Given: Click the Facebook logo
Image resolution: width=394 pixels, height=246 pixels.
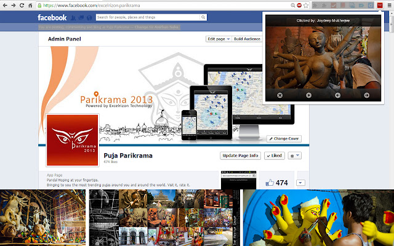Looking at the screenshot, I should click(x=52, y=17).
